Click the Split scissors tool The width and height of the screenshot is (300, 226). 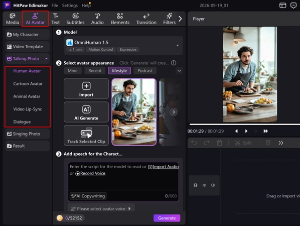point(243,143)
